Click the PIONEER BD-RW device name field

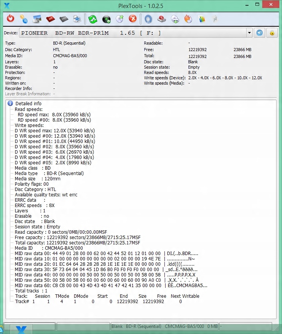tap(133, 33)
